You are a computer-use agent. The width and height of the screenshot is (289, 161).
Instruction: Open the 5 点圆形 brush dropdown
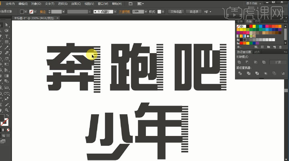pyautogui.click(x=115, y=12)
